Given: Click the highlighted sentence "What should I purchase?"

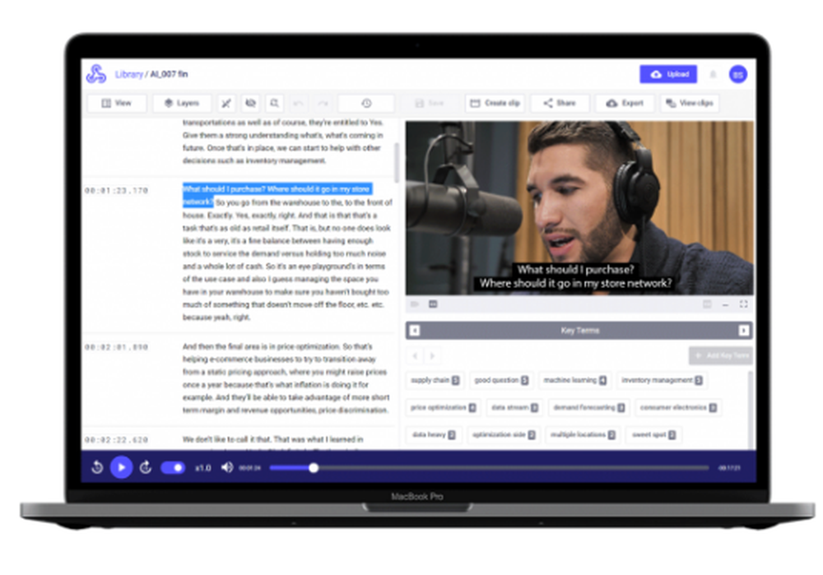Looking at the screenshot, I should click(224, 189).
